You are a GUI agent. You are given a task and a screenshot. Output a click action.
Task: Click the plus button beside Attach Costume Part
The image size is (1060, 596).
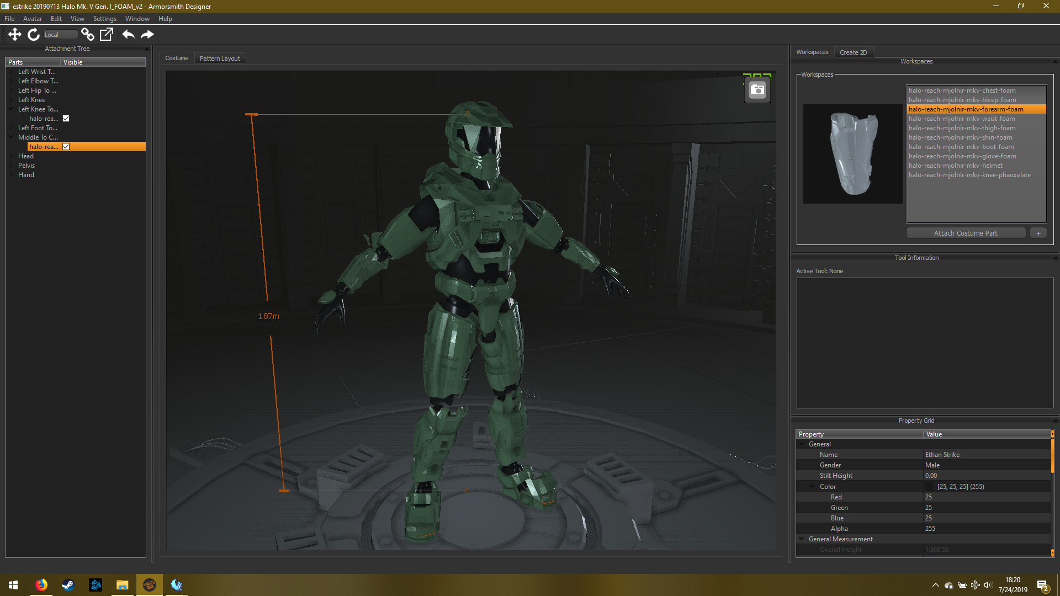click(x=1038, y=233)
